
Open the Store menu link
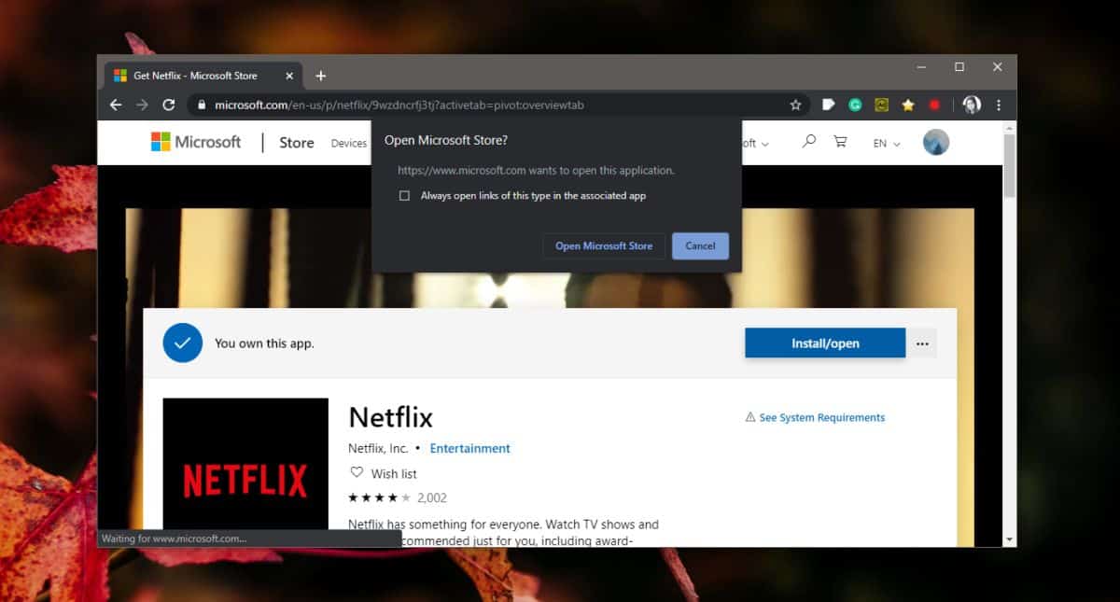(x=297, y=143)
